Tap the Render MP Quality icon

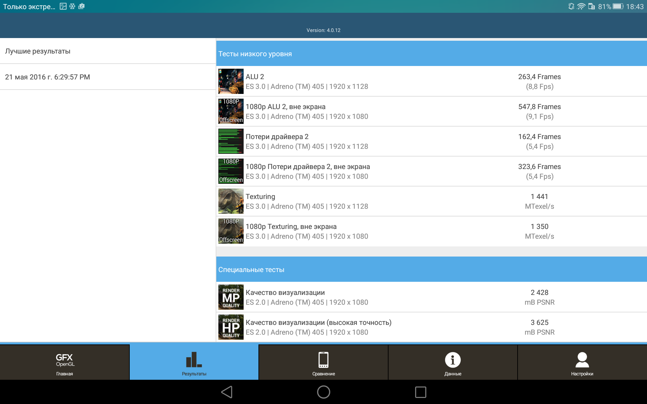231,297
